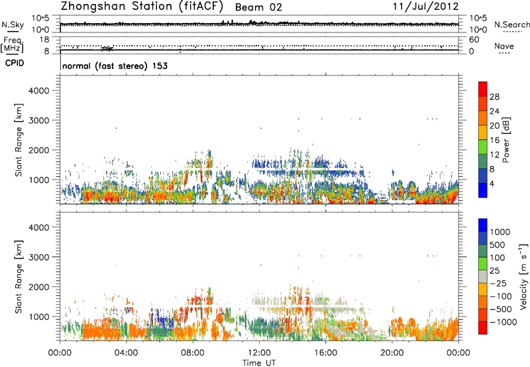Click the transmit frequency line plot strip
Screen dimensions: 530x367
pos(259,46)
